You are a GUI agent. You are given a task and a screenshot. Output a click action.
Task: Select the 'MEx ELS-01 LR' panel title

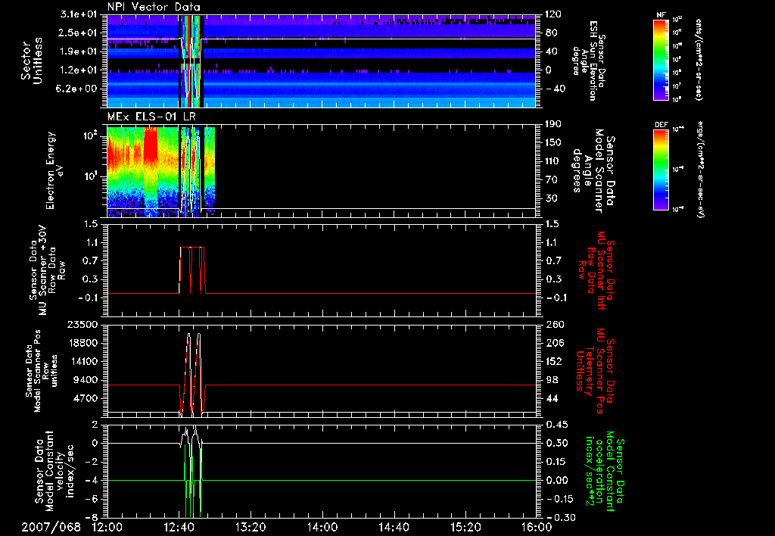pyautogui.click(x=151, y=117)
